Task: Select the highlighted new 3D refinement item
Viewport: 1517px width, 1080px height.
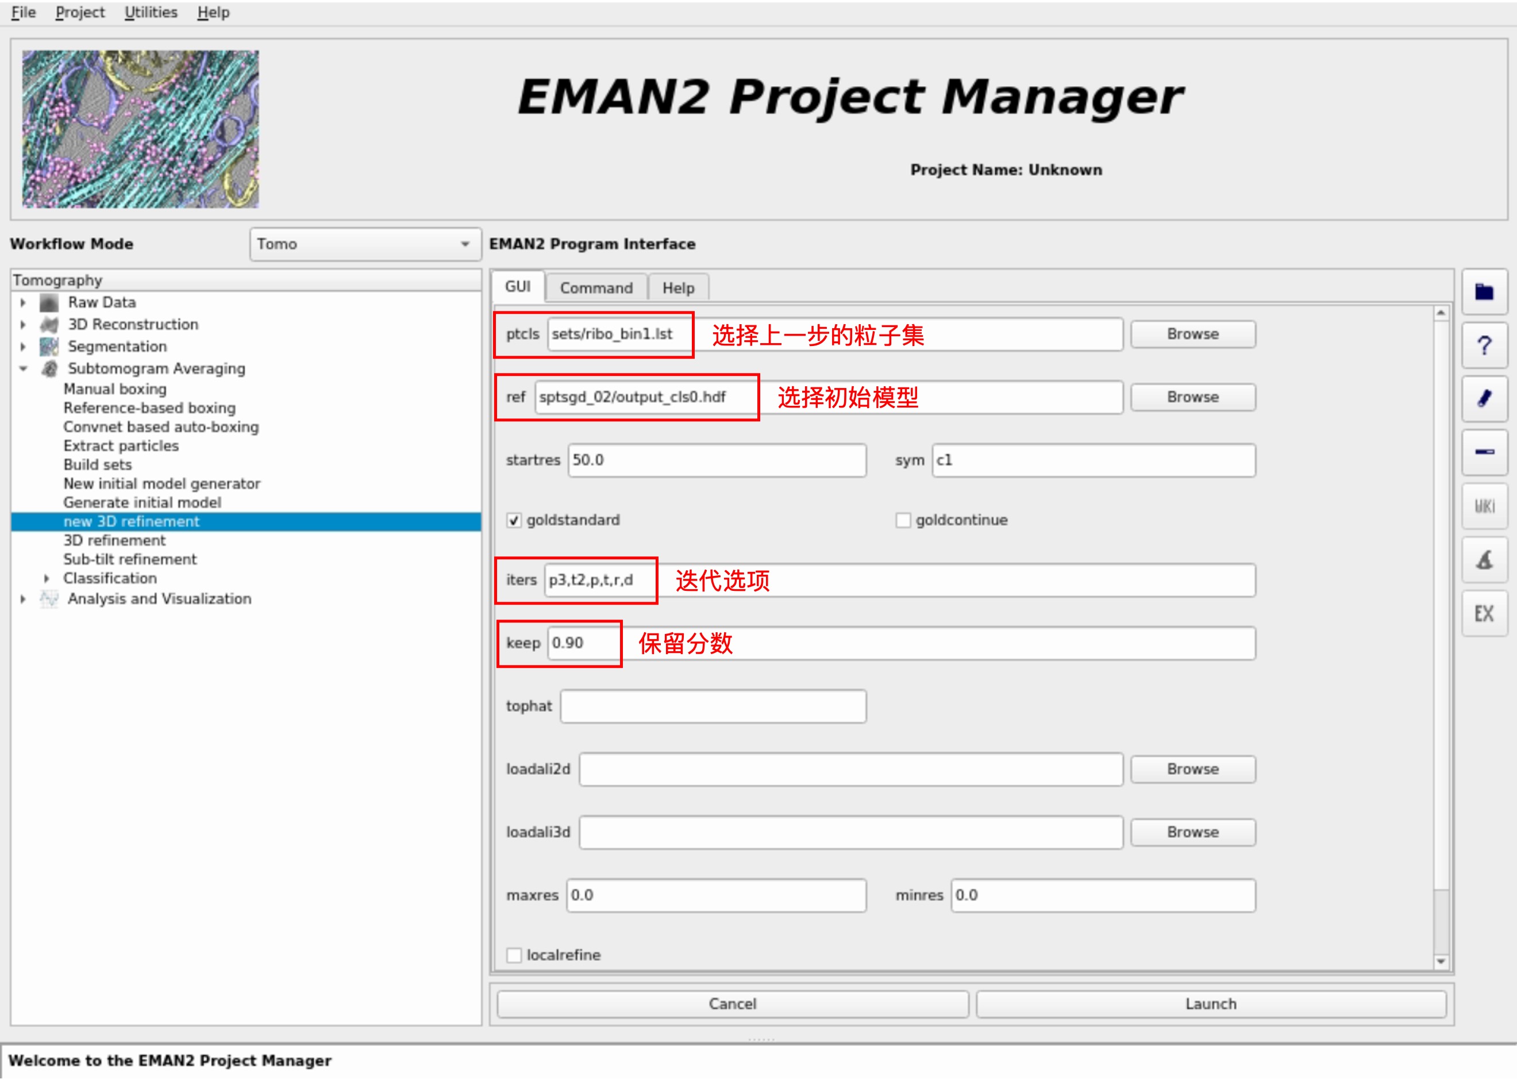Action: [x=246, y=522]
